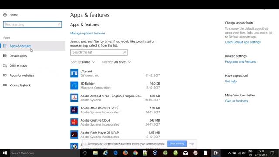Click the battery icon in system tray

point(235,153)
